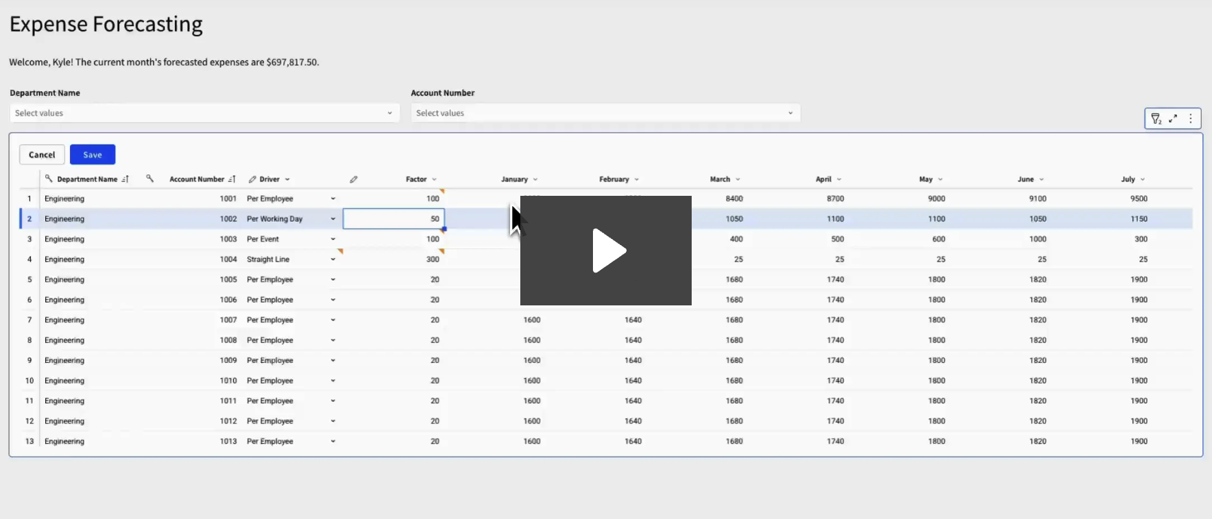Open Driver dropdown for account 1013
Screen dimensions: 1212x519
[x=333, y=442]
